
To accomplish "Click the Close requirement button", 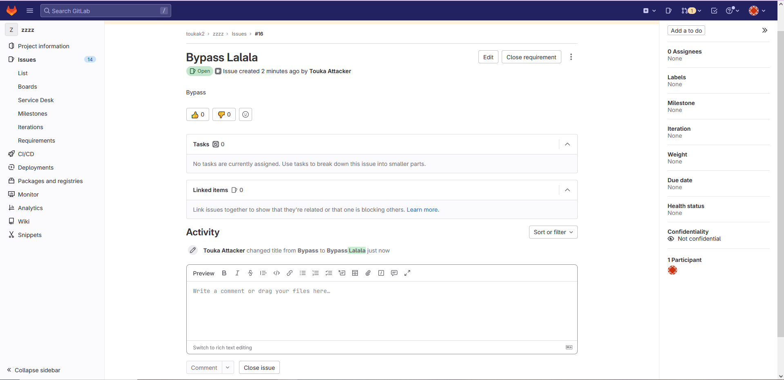I will 531,57.
